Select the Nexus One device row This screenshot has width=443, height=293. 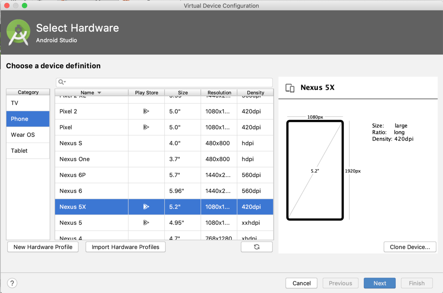[164, 159]
